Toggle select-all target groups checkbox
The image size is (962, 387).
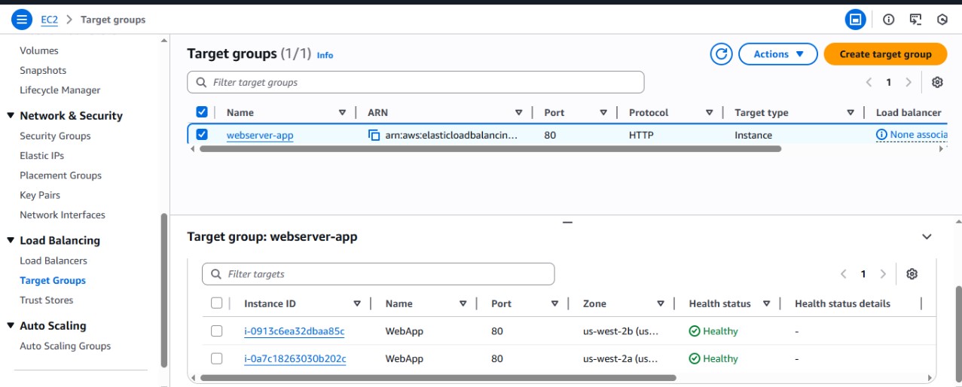(202, 112)
